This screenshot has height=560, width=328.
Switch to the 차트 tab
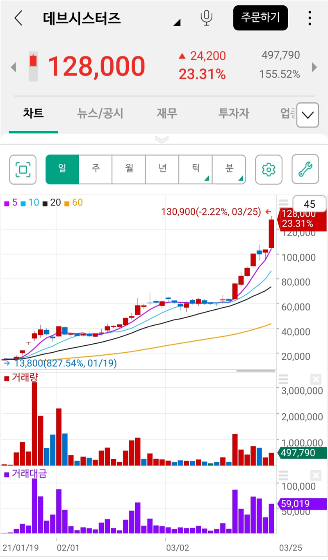[x=34, y=113]
